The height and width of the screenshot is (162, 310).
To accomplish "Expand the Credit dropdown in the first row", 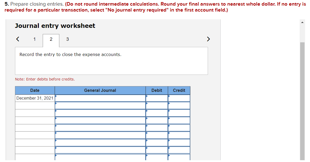I will [169, 98].
